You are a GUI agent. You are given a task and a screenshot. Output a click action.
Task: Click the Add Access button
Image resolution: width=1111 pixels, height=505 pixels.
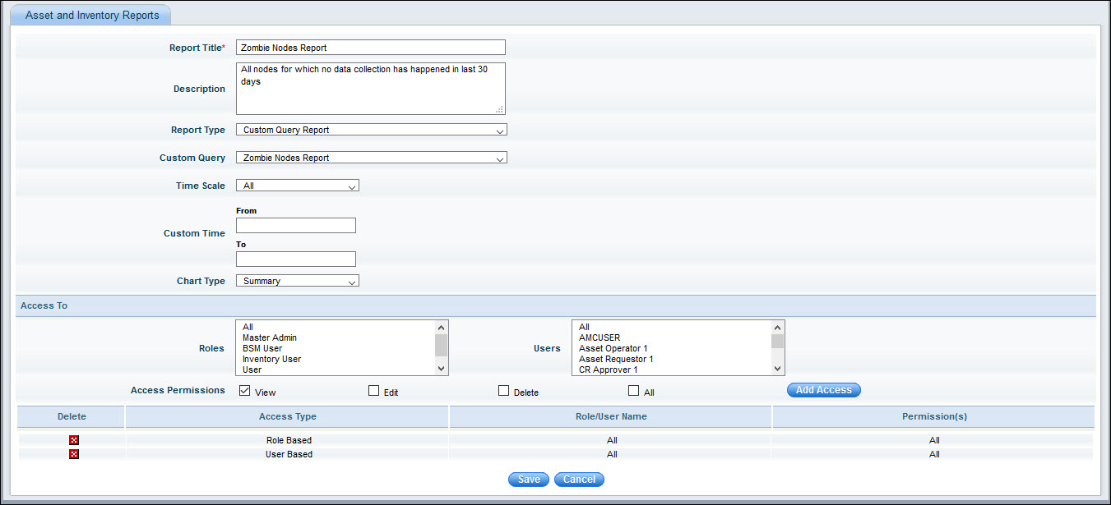pyautogui.click(x=823, y=390)
